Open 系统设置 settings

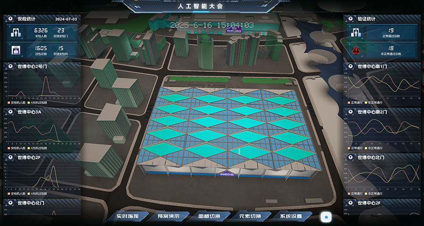(291, 217)
